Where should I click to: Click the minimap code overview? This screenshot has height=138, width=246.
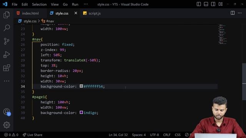click(x=223, y=34)
